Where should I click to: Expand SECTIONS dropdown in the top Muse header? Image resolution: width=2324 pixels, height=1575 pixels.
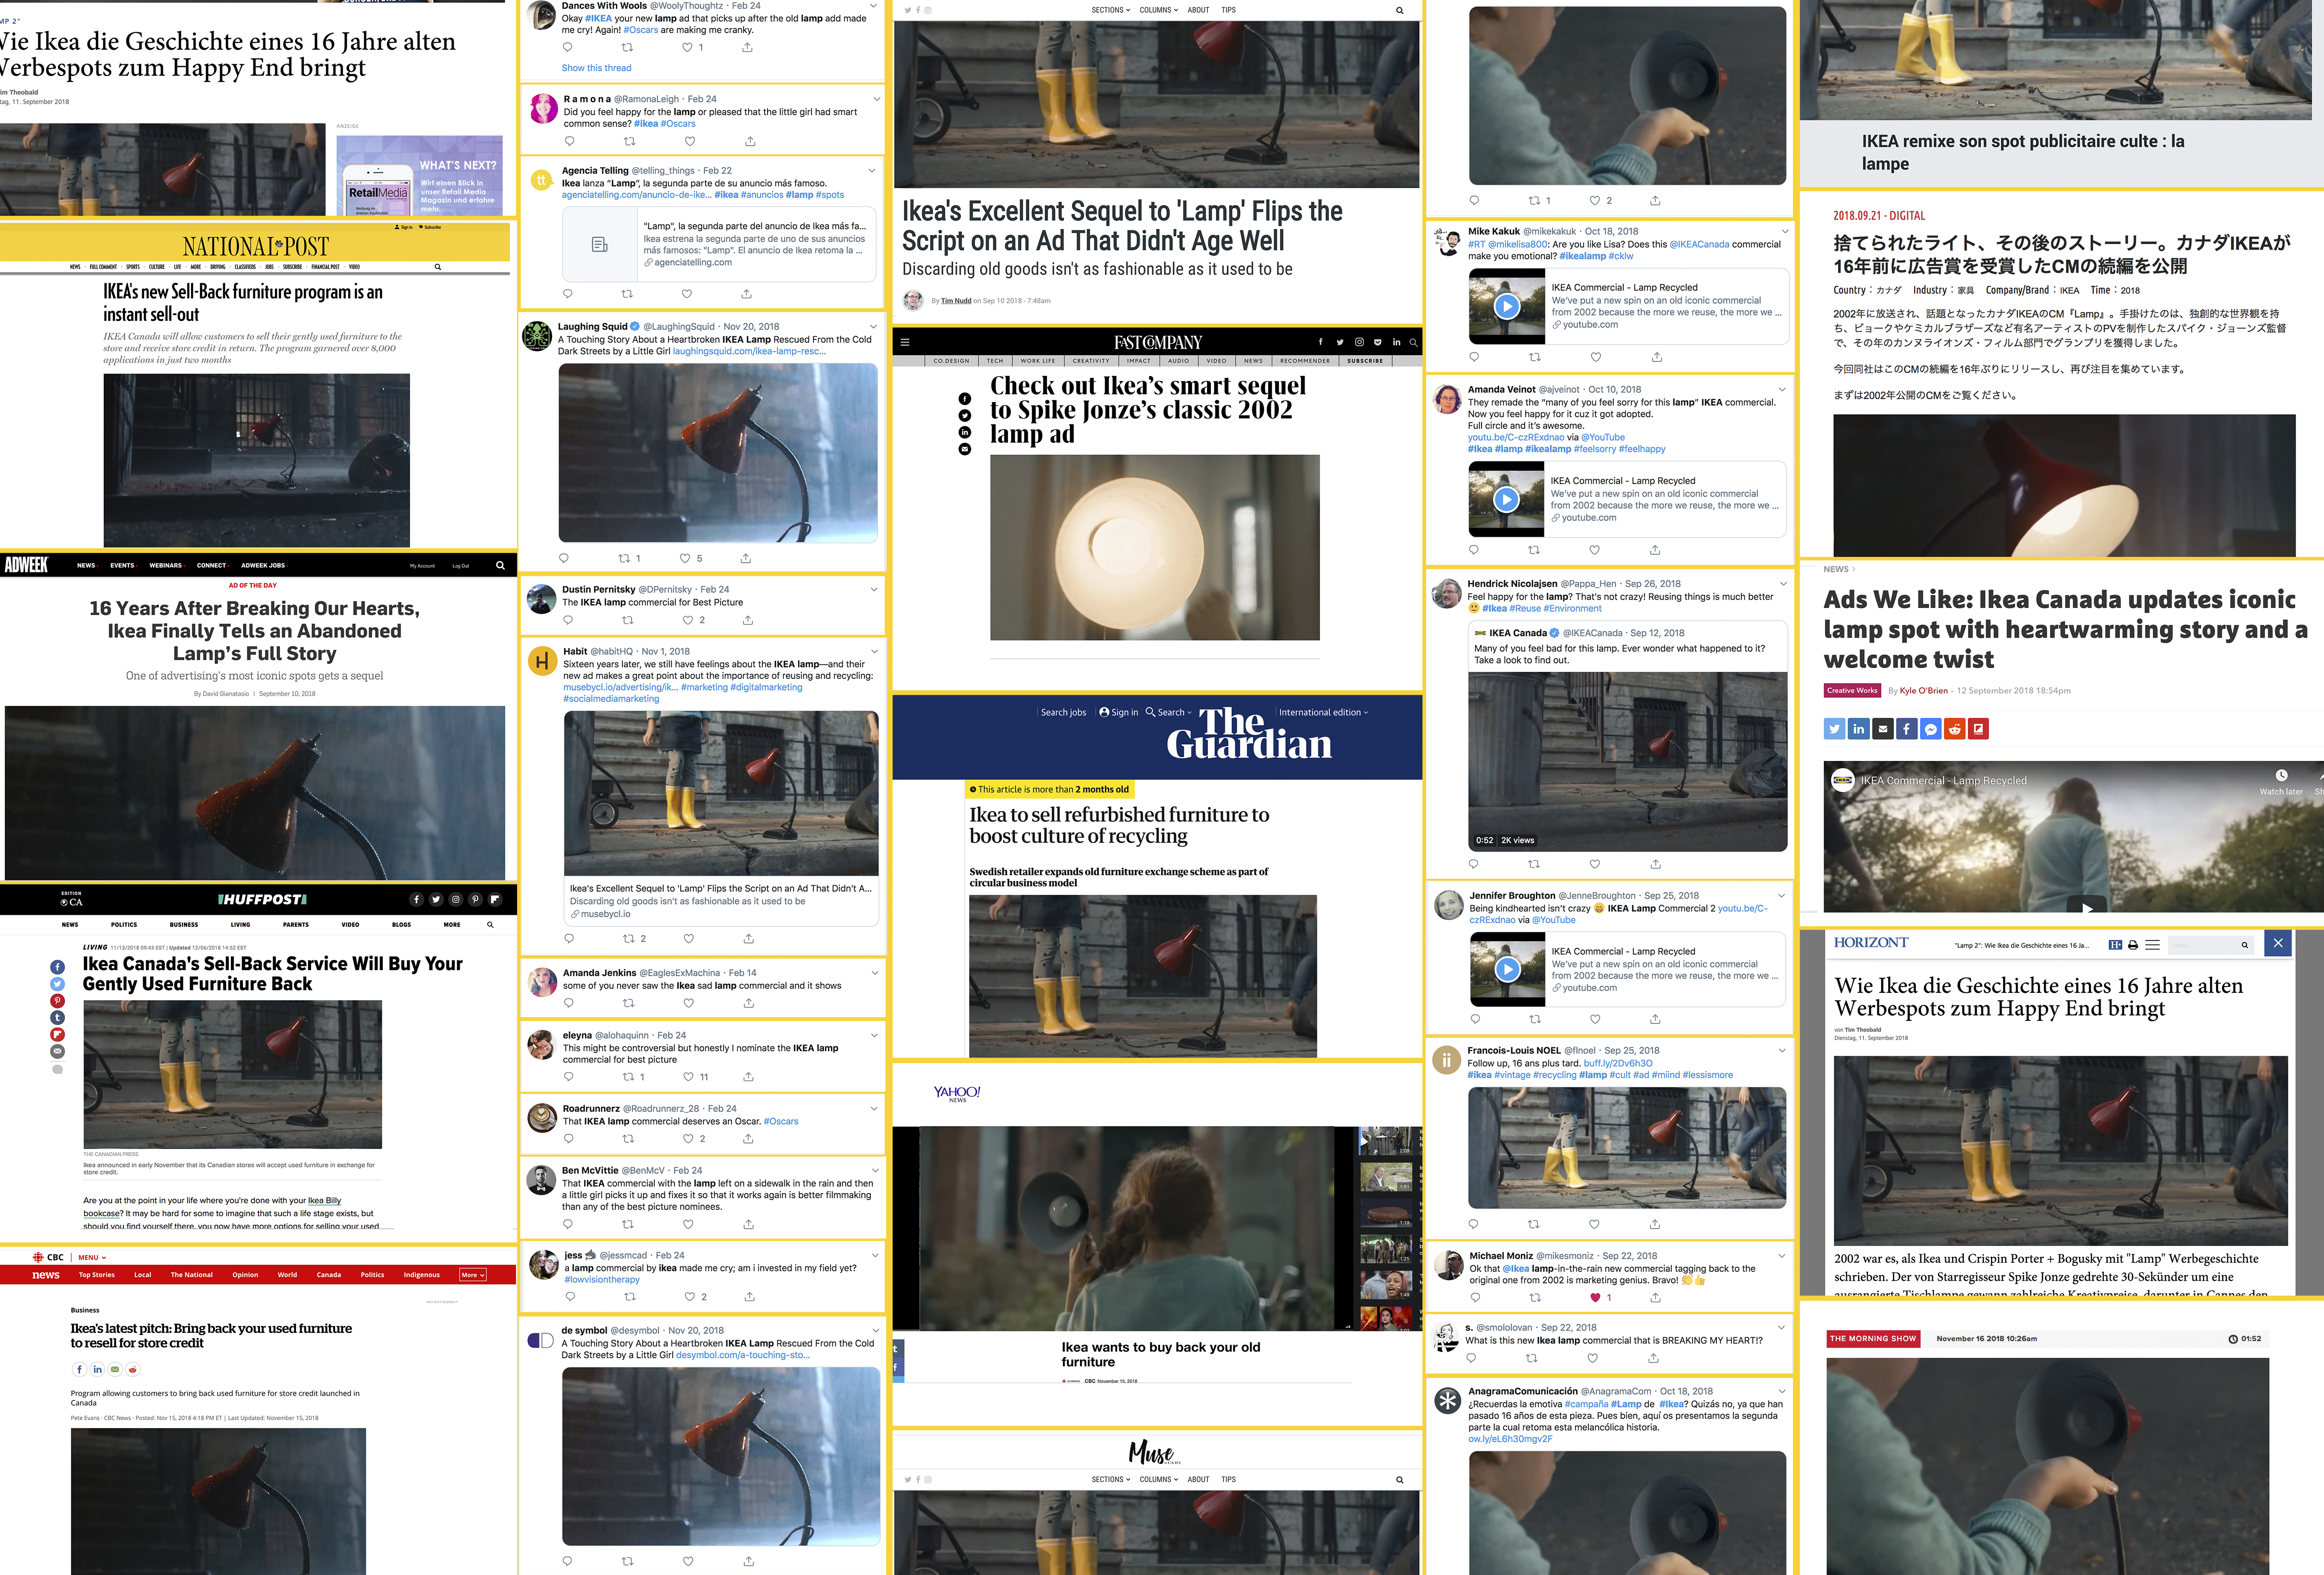(1111, 10)
